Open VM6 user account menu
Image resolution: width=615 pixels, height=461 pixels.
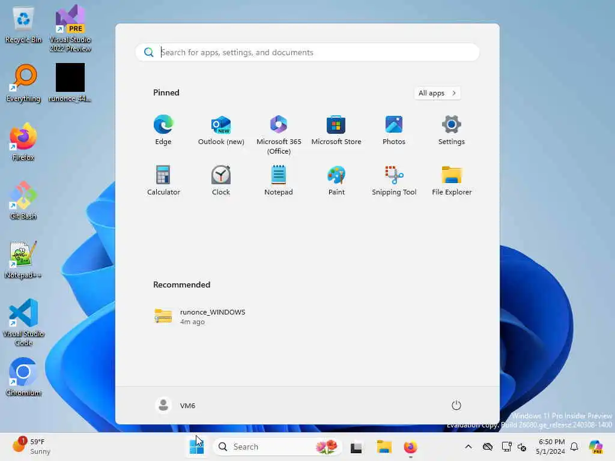click(175, 405)
